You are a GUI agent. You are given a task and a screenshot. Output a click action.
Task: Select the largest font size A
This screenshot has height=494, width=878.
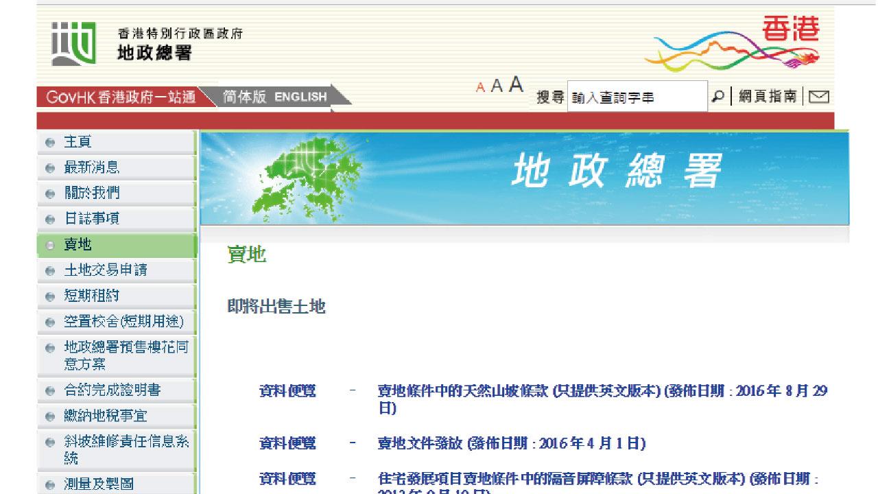coord(516,85)
